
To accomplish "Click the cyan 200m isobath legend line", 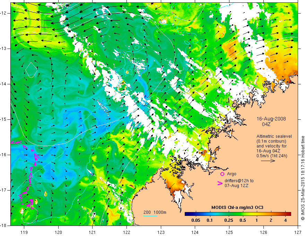I will pyautogui.click(x=150, y=216).
